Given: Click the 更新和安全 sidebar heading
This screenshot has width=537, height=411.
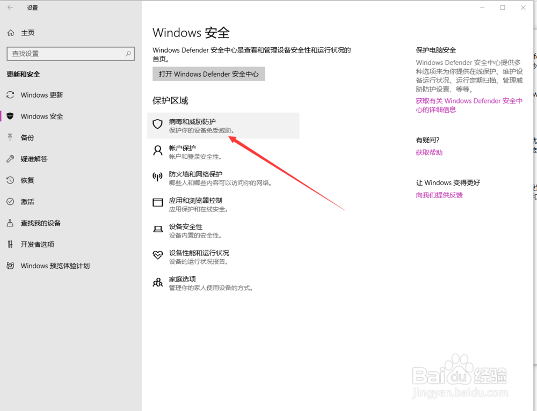Looking at the screenshot, I should tap(23, 74).
